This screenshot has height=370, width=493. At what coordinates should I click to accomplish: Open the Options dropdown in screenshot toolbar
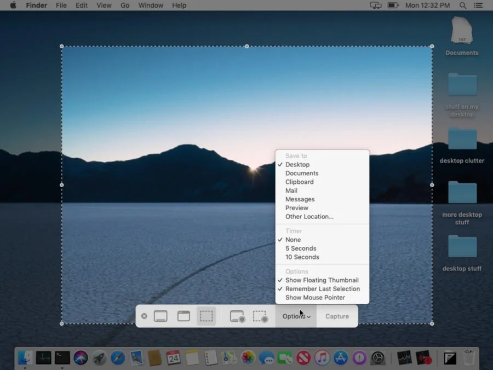coord(296,316)
